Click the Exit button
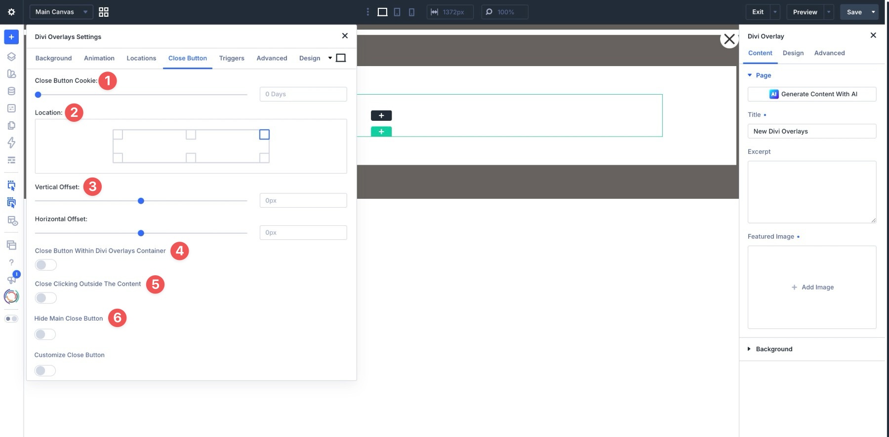This screenshot has width=889, height=437. click(758, 12)
